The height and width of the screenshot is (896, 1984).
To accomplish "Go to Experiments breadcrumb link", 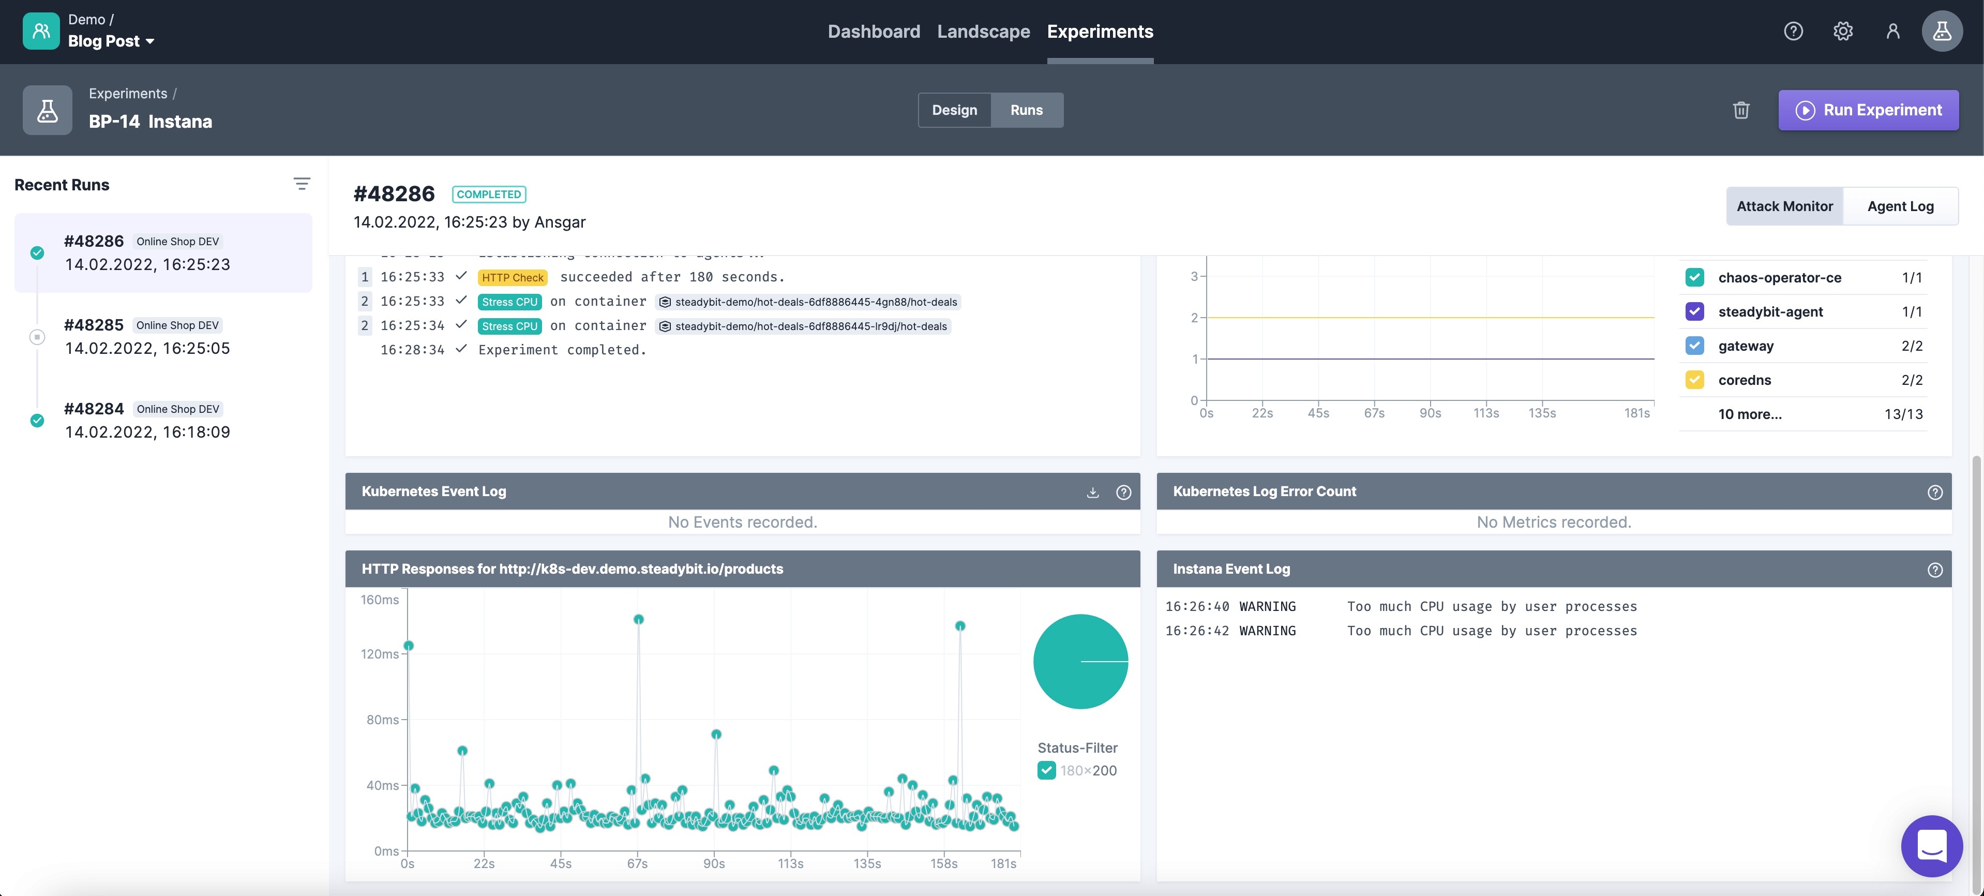I will click(x=128, y=93).
